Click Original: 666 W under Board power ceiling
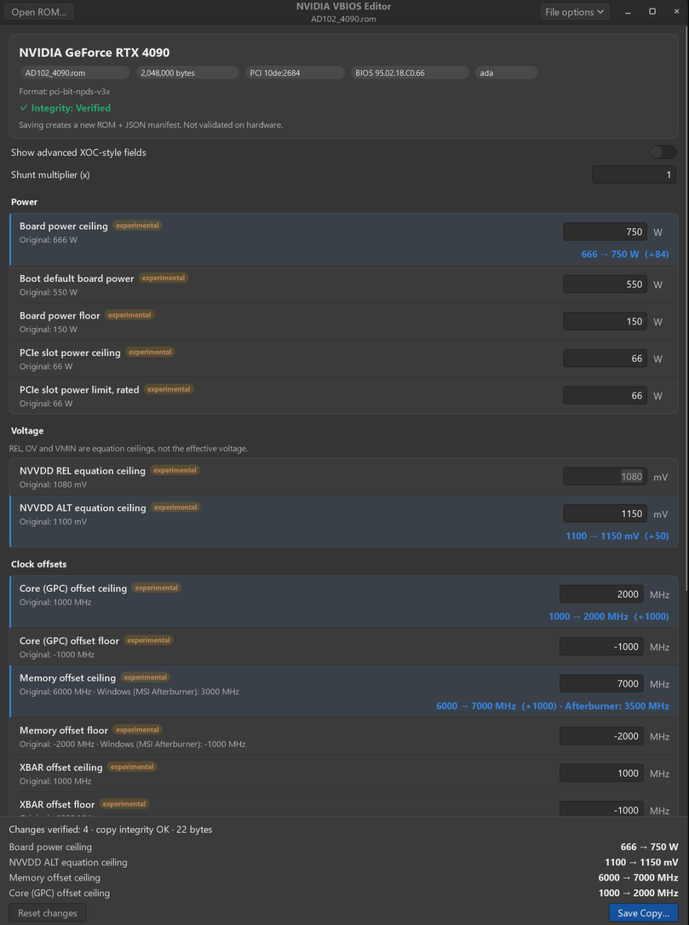 click(48, 240)
